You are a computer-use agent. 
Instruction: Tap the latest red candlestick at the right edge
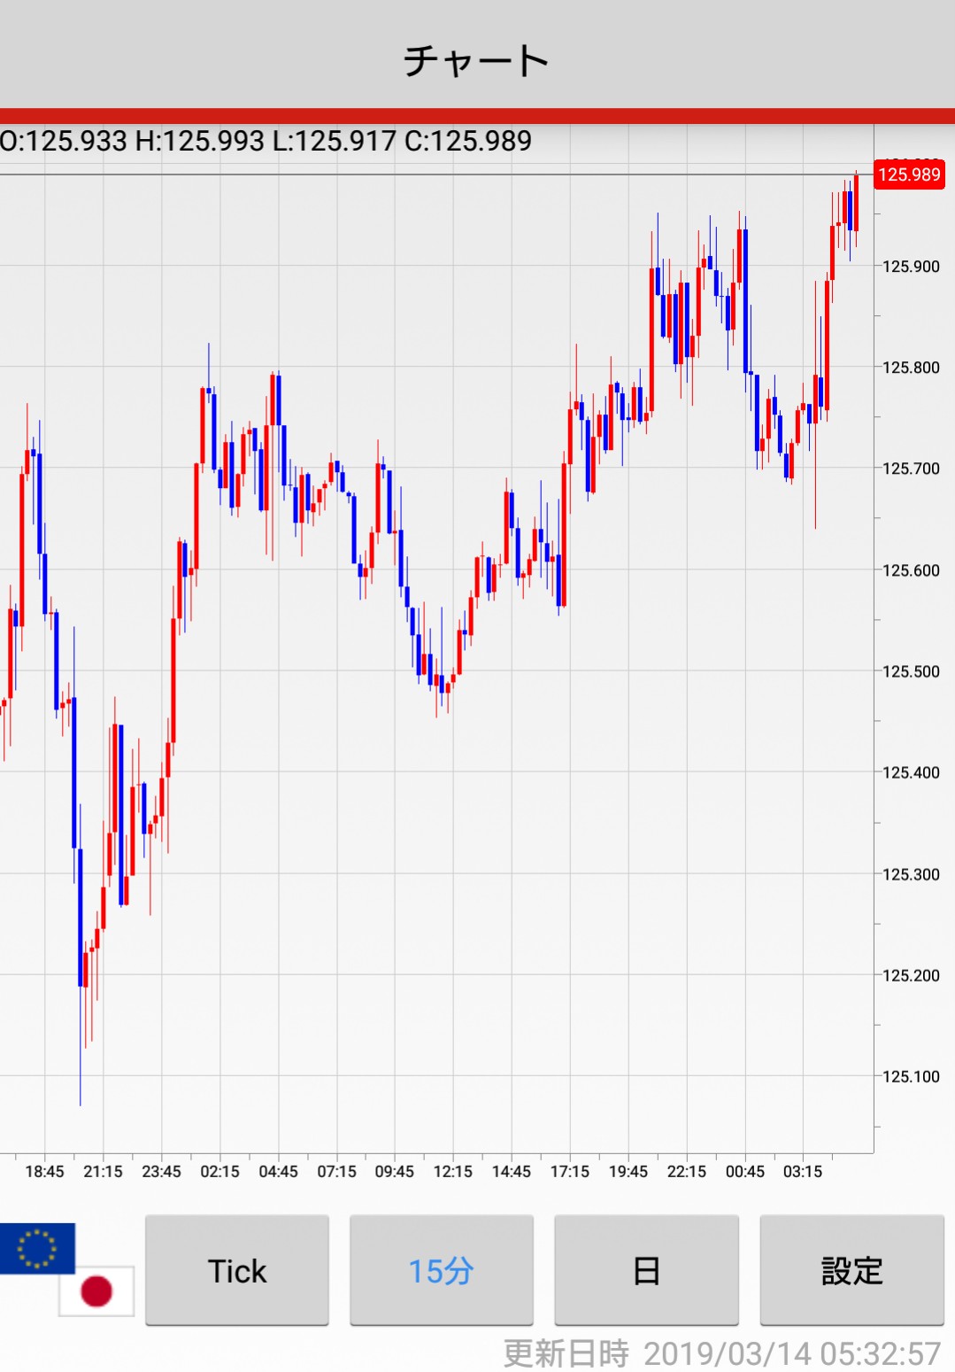click(x=856, y=204)
